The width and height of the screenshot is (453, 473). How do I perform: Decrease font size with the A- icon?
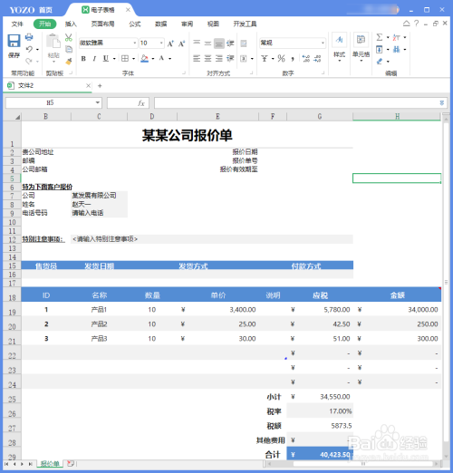click(181, 43)
